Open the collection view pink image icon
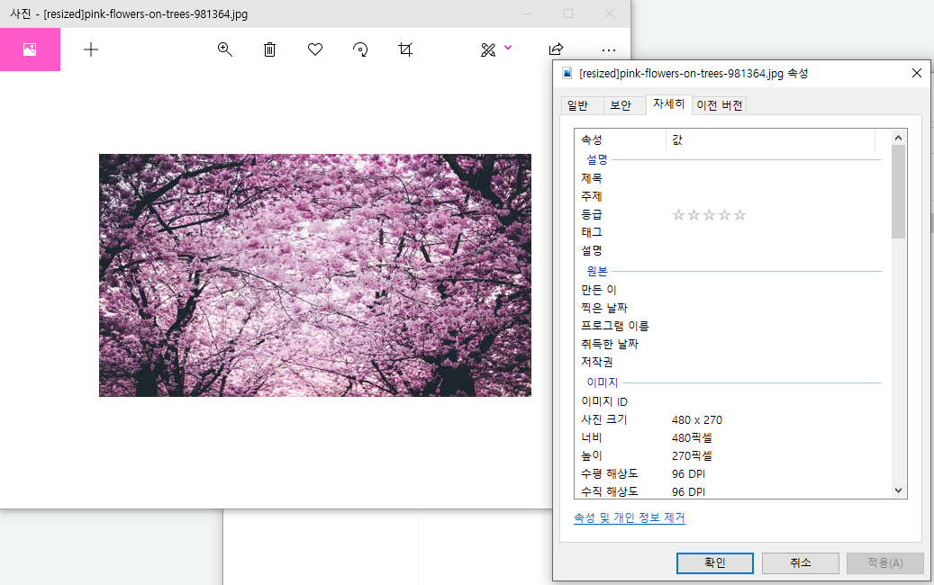 pos(30,49)
